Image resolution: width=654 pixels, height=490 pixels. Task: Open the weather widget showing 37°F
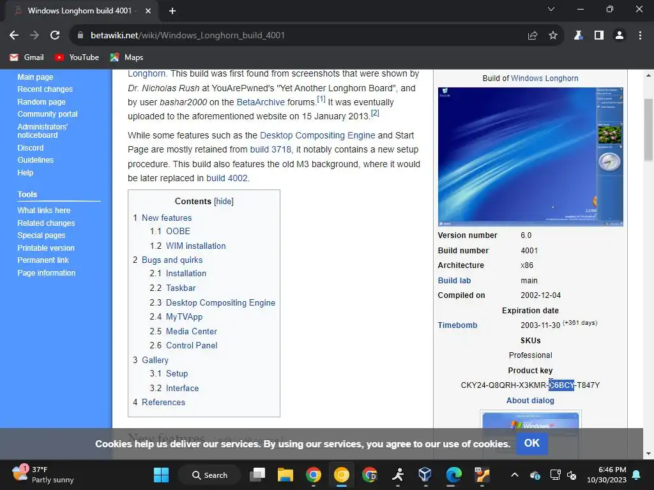click(x=43, y=475)
